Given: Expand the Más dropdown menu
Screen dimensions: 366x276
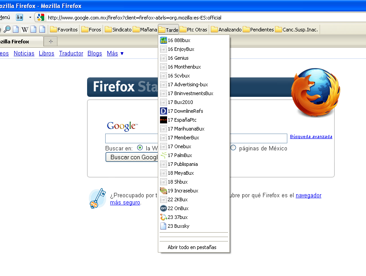Looking at the screenshot, I should pos(115,53).
